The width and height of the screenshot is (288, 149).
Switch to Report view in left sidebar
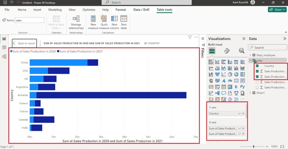(x=4, y=39)
